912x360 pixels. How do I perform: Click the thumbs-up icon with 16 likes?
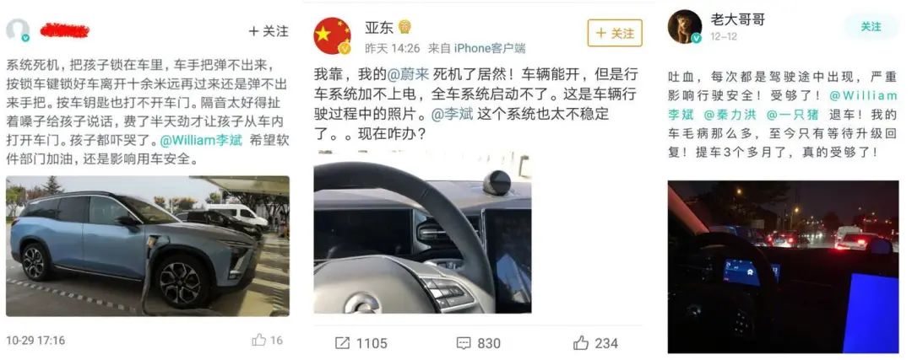[259, 340]
